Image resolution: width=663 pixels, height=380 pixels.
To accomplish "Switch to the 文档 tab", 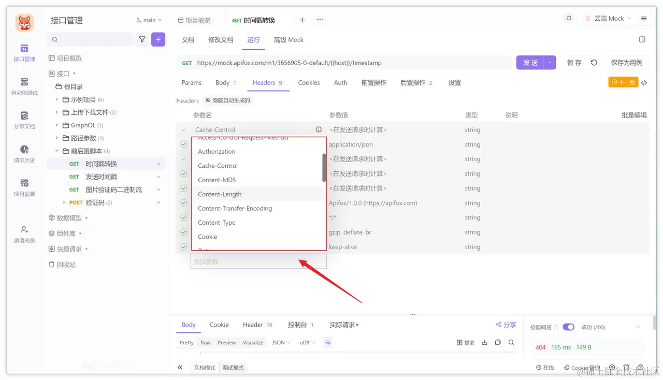I will pos(188,39).
